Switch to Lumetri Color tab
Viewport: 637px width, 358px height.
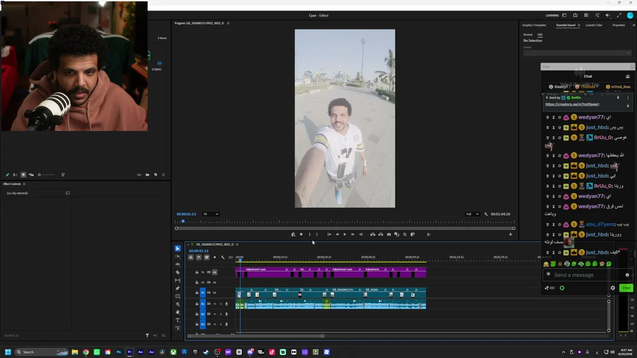[594, 25]
